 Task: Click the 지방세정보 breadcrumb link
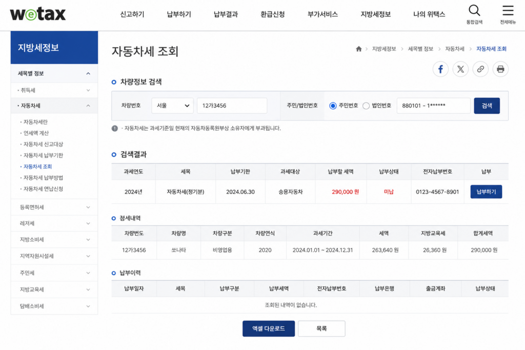(x=384, y=49)
